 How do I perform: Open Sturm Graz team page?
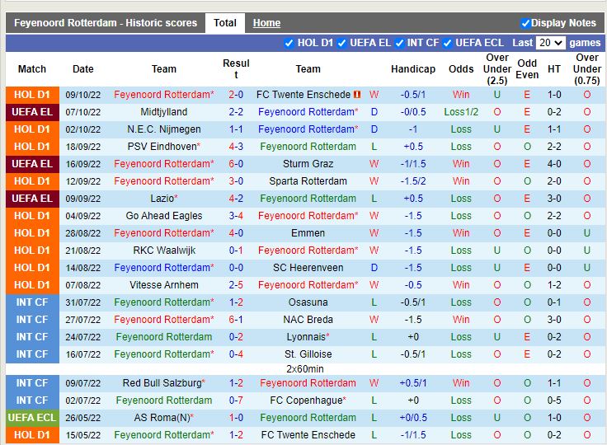308,164
